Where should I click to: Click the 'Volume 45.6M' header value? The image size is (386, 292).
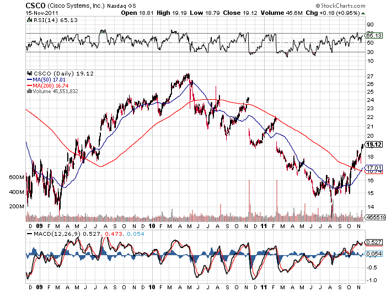[x=281, y=13]
